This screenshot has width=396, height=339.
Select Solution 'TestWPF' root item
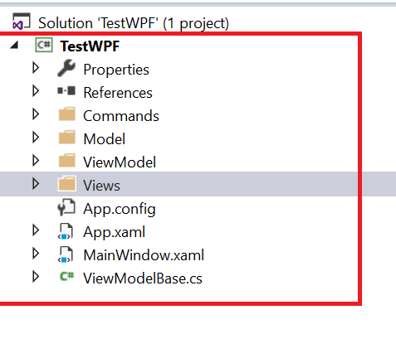click(x=134, y=23)
